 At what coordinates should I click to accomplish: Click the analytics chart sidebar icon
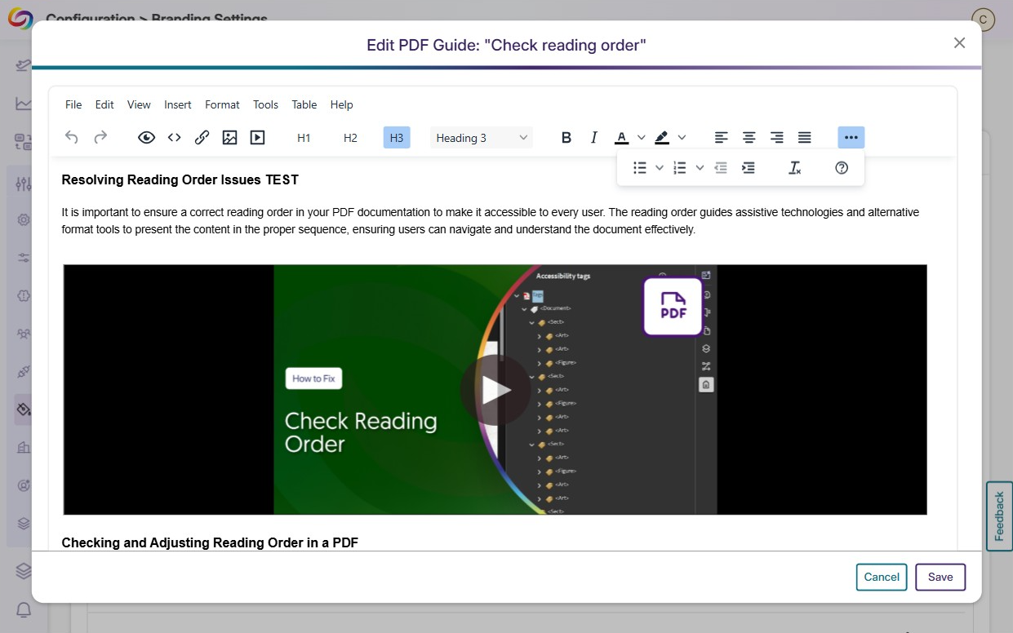point(24,104)
